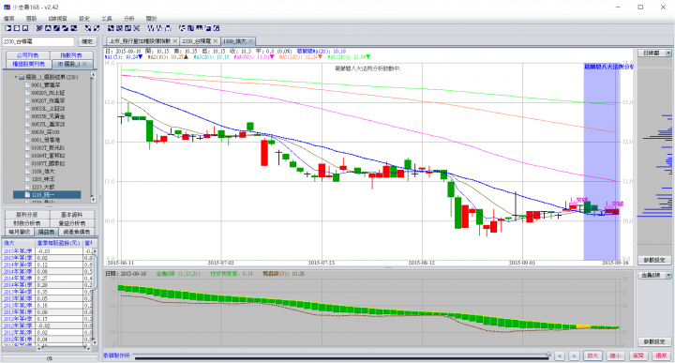Click the 確定 button beside the search box
Image resolution: width=675 pixels, height=363 pixels.
(87, 42)
